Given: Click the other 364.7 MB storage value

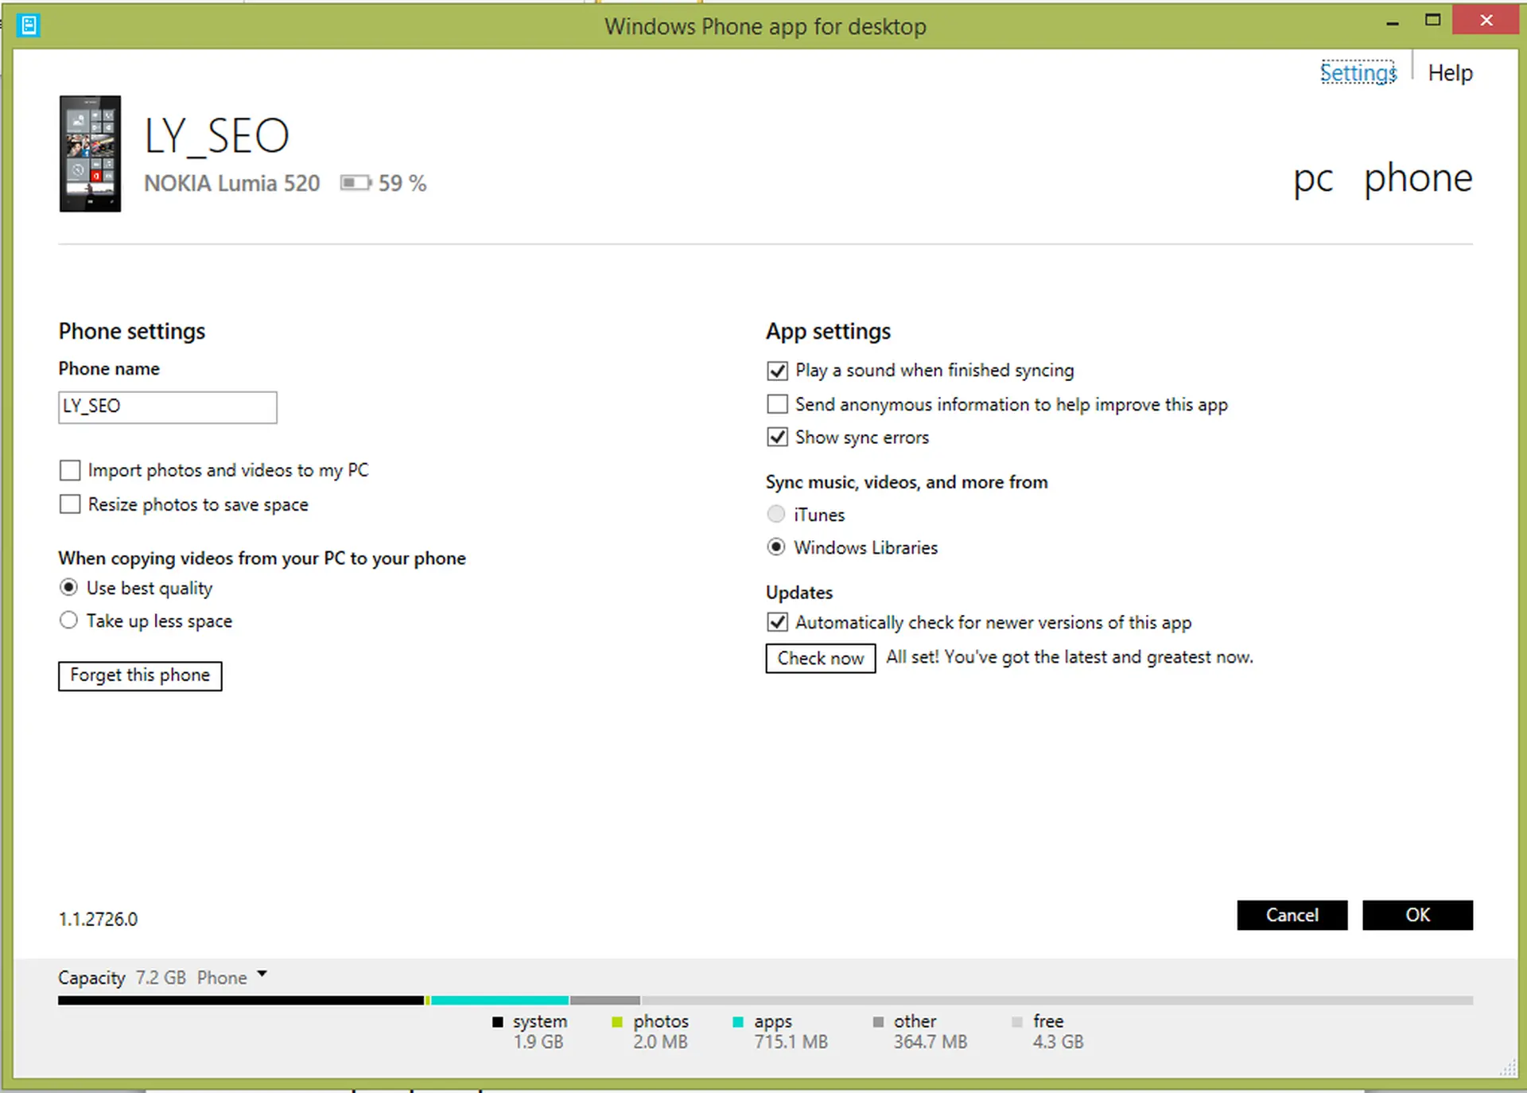Looking at the screenshot, I should click(931, 1042).
